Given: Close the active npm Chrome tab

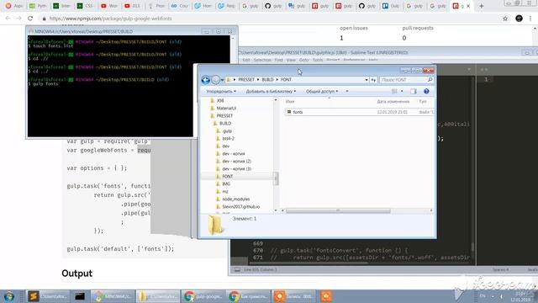Looking at the screenshot, I should click(468, 6).
